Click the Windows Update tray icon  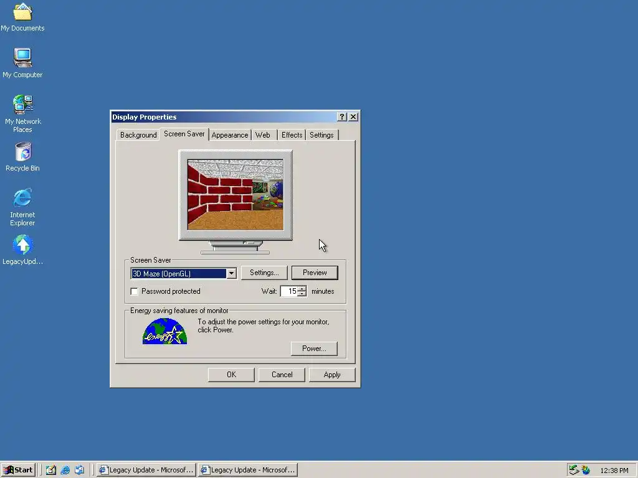(x=586, y=470)
